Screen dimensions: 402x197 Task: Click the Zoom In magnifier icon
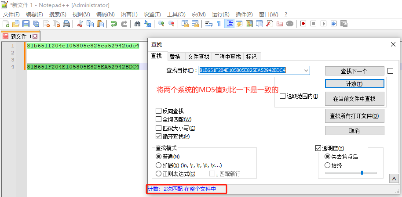tap(161, 24)
